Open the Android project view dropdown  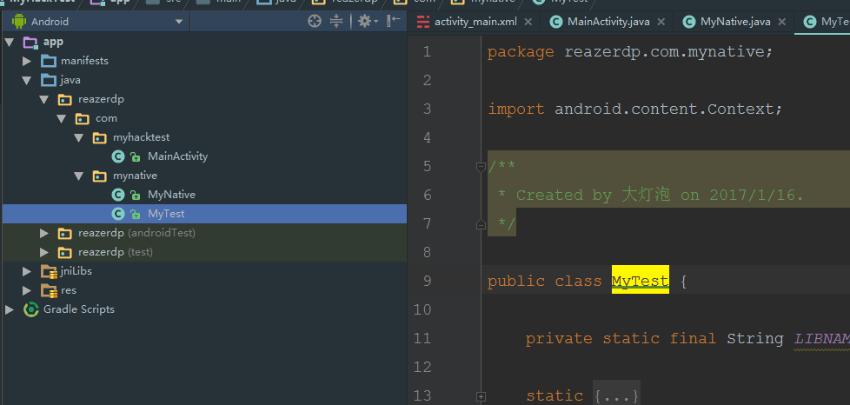click(179, 23)
